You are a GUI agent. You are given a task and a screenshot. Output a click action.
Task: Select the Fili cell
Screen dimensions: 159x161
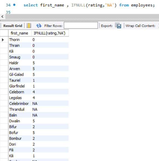tap(20, 150)
